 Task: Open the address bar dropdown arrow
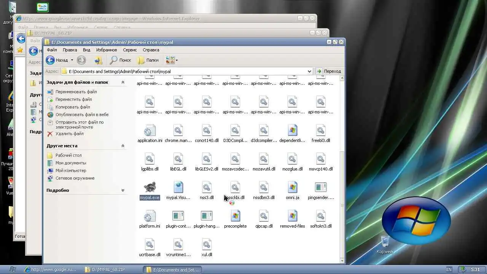point(309,71)
